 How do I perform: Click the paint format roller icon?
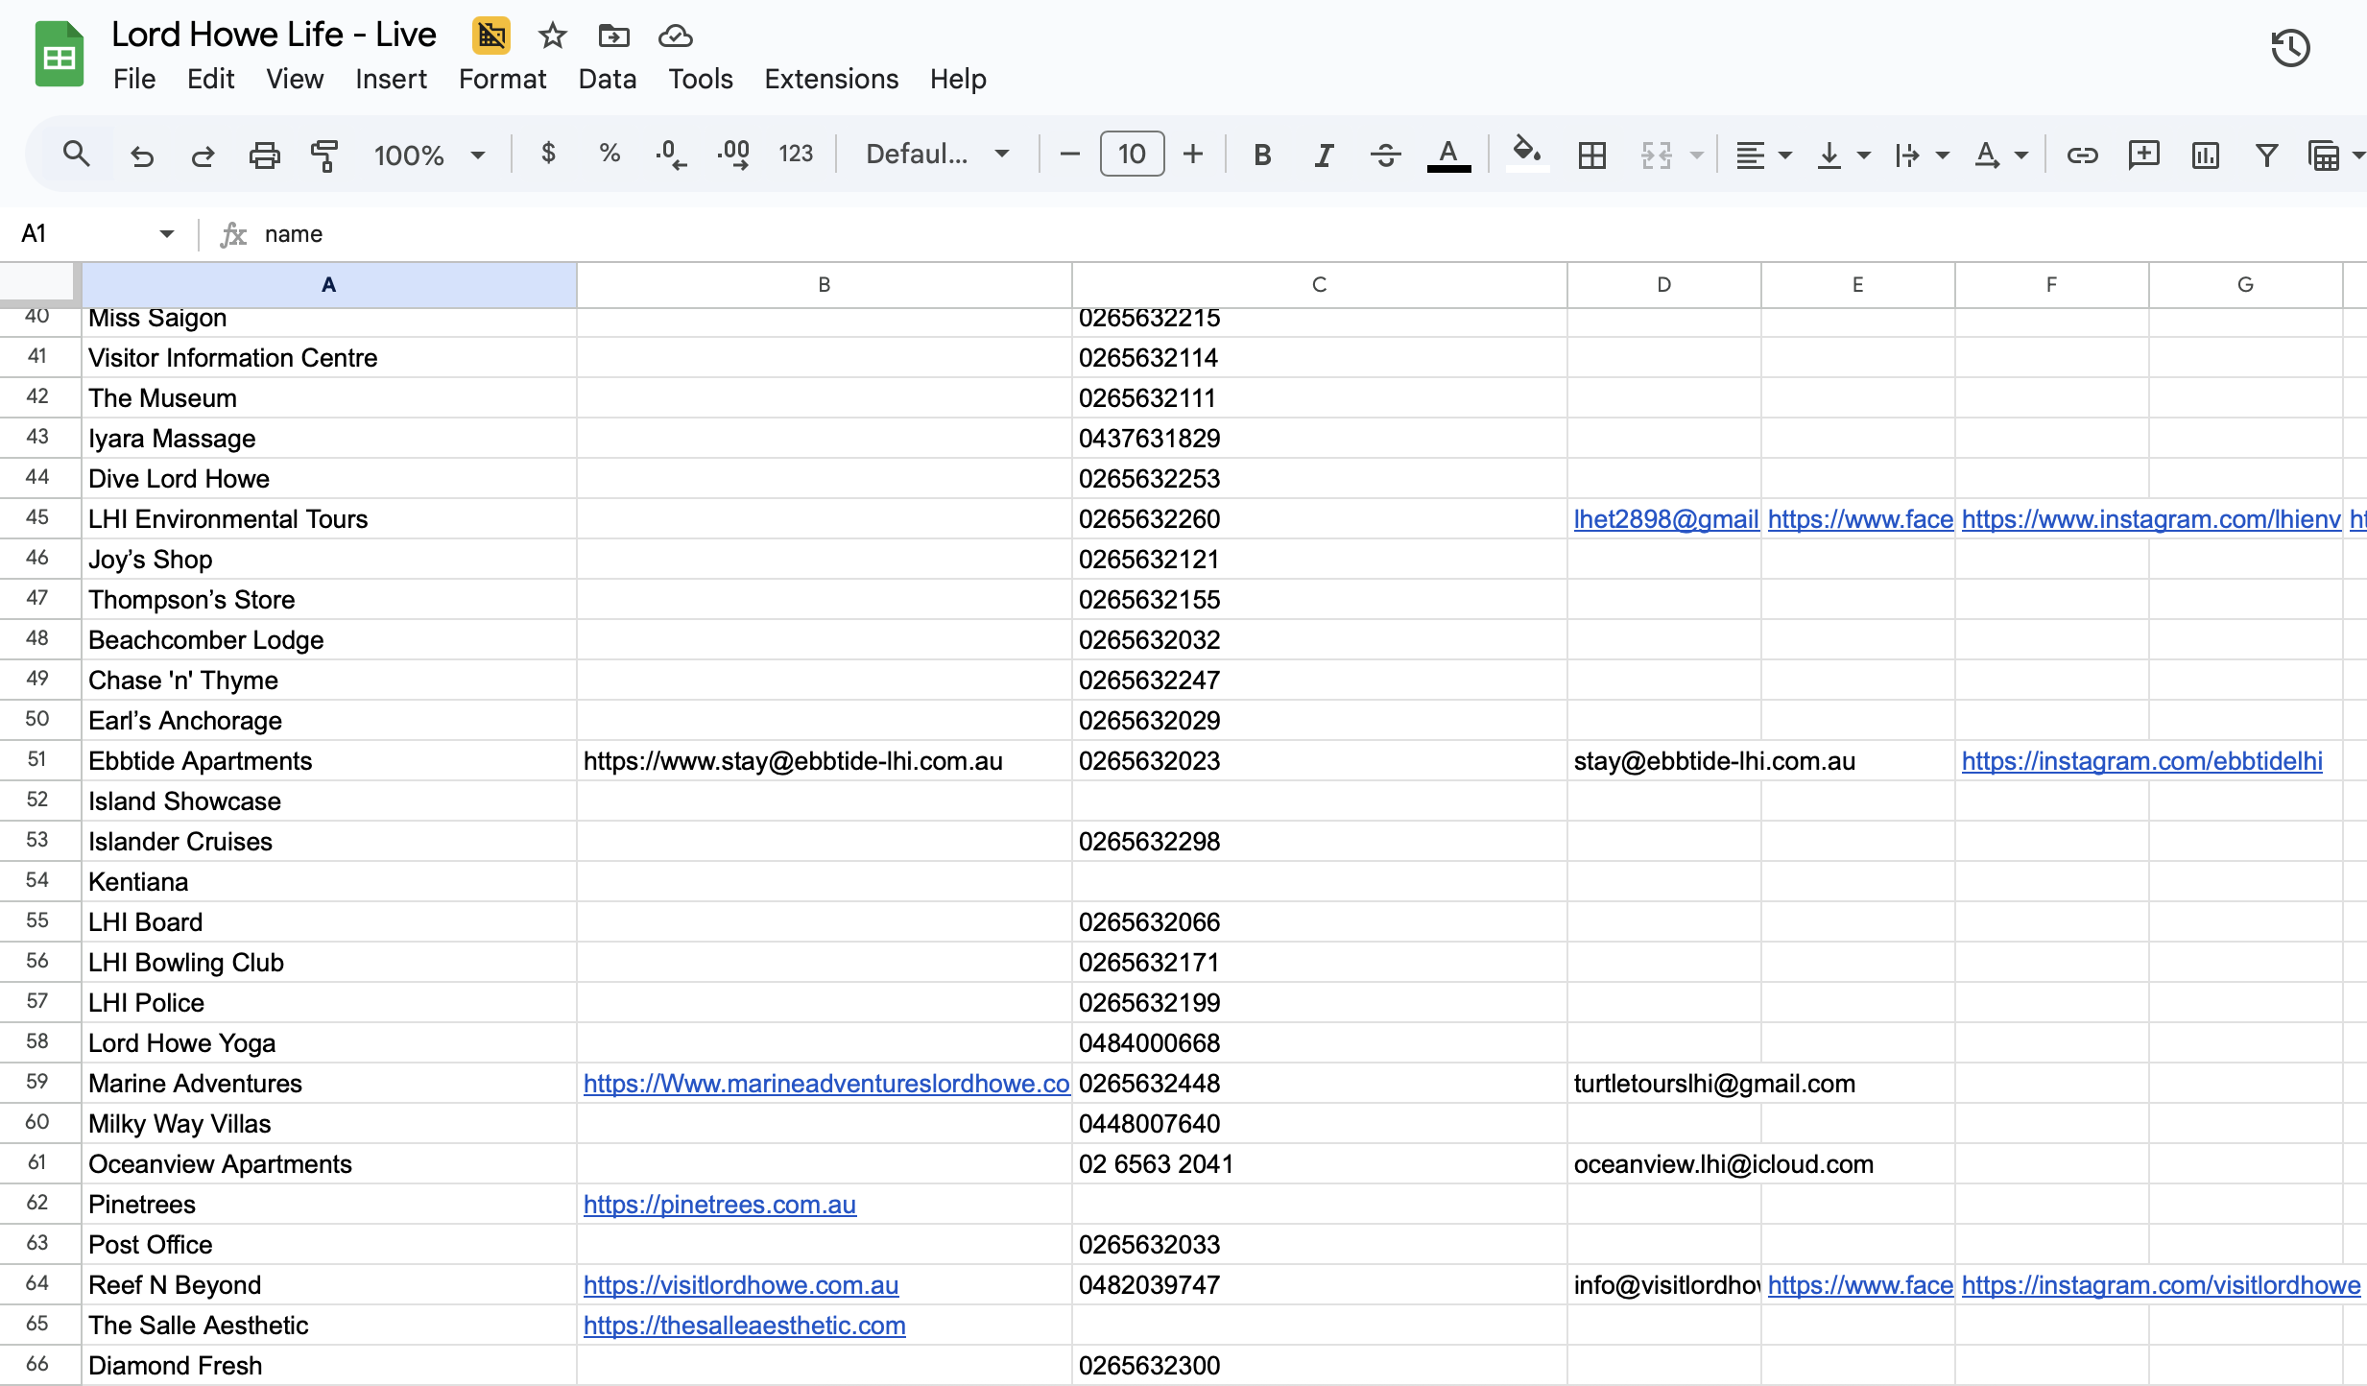point(324,155)
